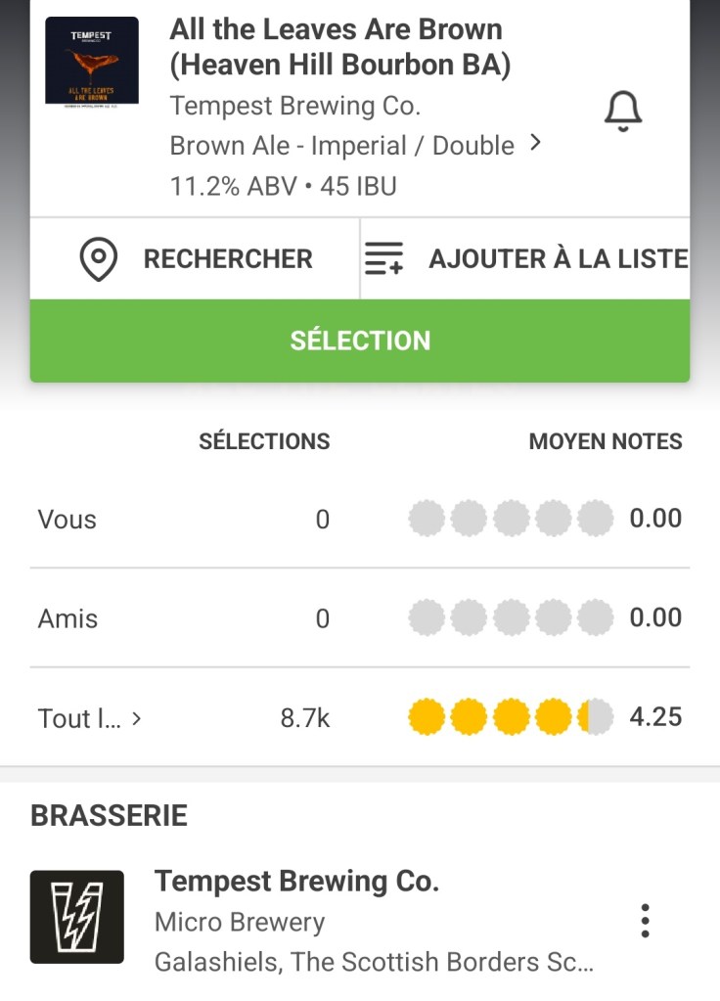Select the Amis row
Image resolution: width=720 pixels, height=1001 pixels.
(67, 618)
